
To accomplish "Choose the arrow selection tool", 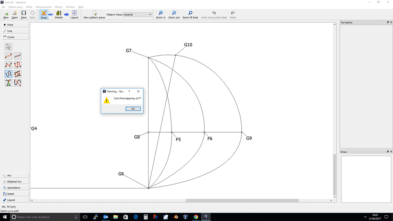I will click(8, 46).
